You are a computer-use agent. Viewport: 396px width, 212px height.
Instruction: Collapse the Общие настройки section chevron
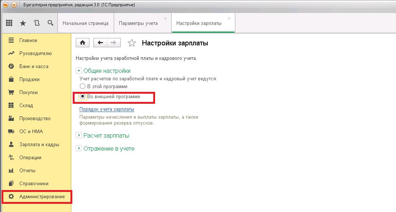[x=79, y=71]
